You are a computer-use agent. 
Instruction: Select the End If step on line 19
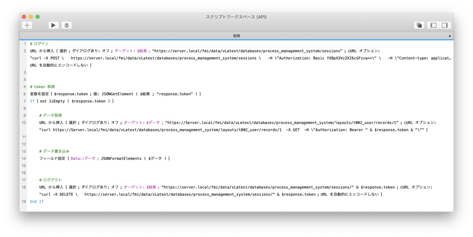tap(37, 201)
